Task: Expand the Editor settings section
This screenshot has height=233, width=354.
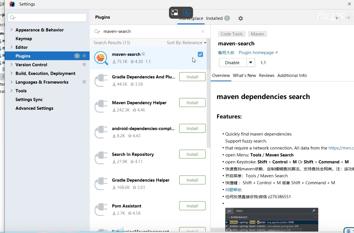Action: coord(11,47)
